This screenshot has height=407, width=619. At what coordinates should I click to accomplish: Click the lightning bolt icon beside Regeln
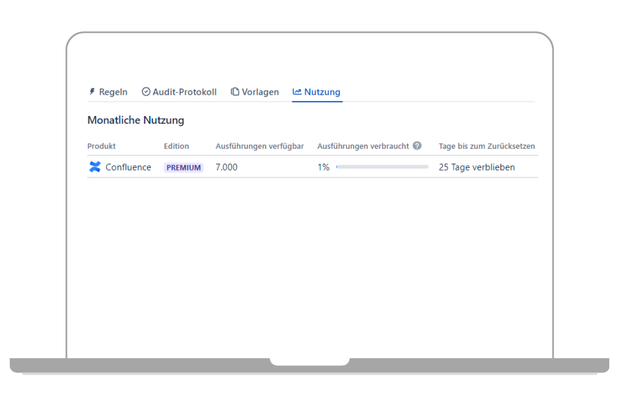(x=92, y=92)
